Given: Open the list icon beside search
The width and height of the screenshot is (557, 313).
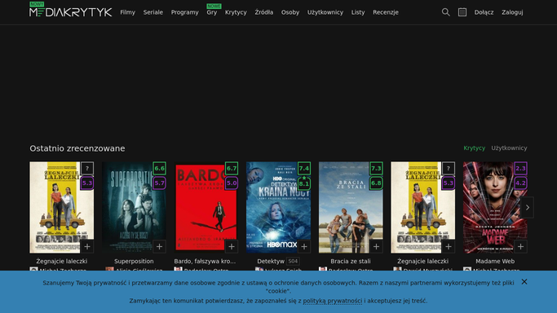Looking at the screenshot, I should (462, 12).
